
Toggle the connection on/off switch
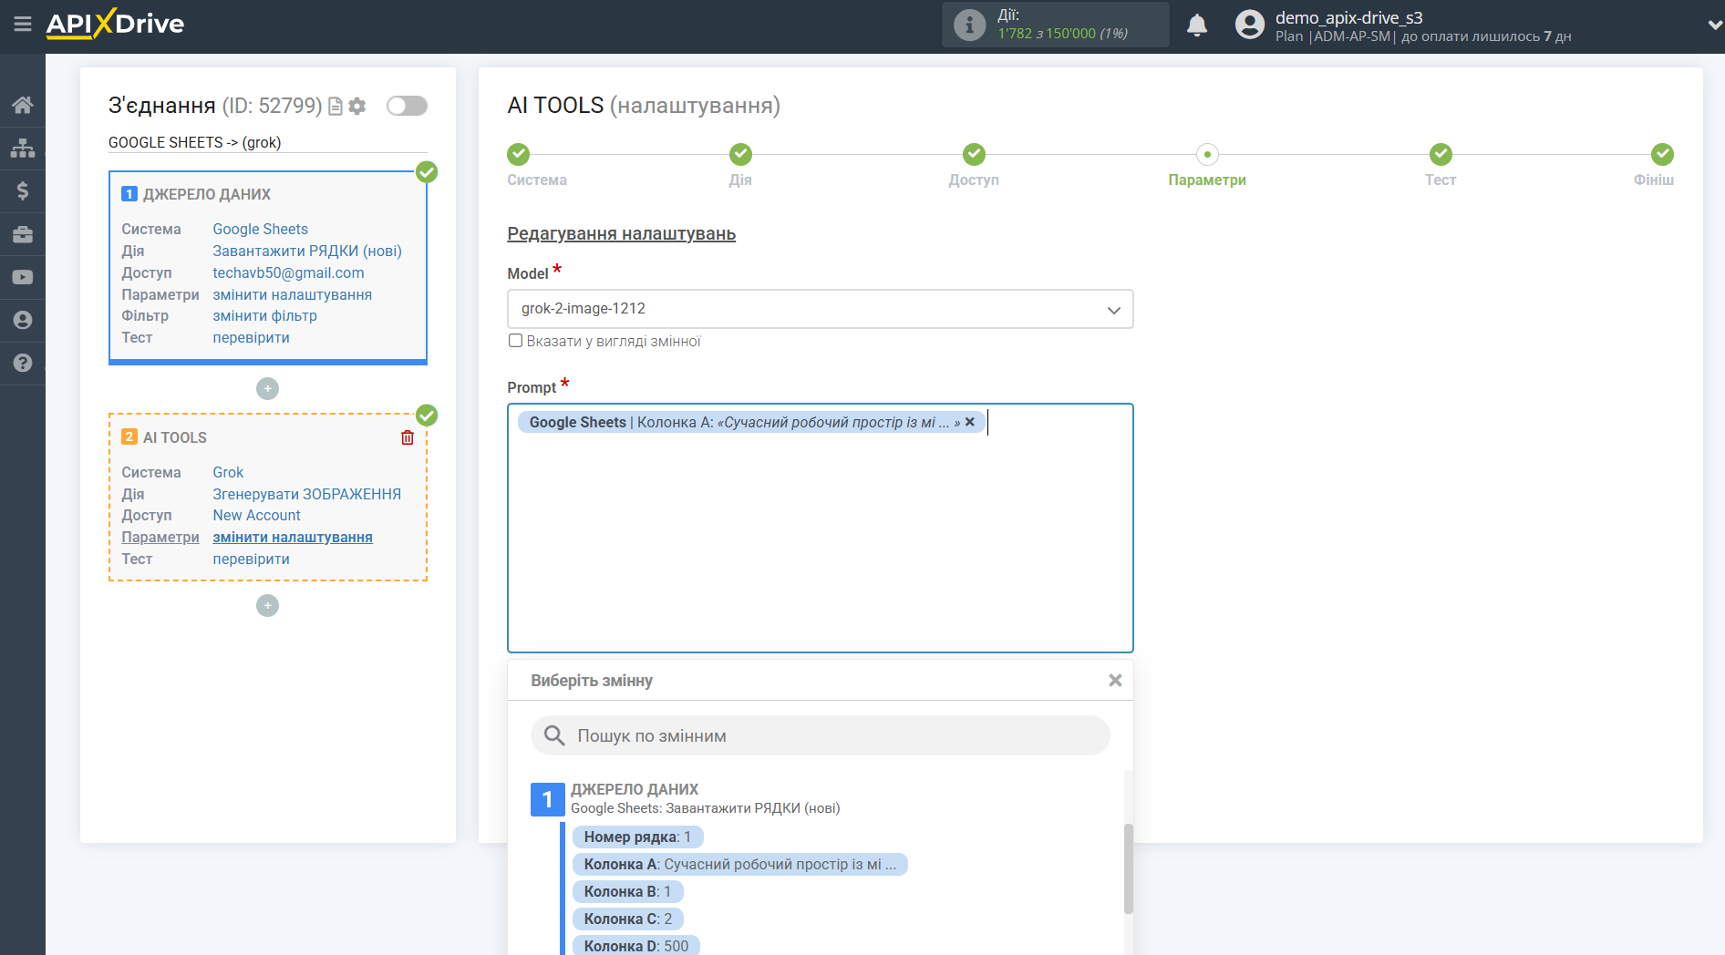click(407, 106)
